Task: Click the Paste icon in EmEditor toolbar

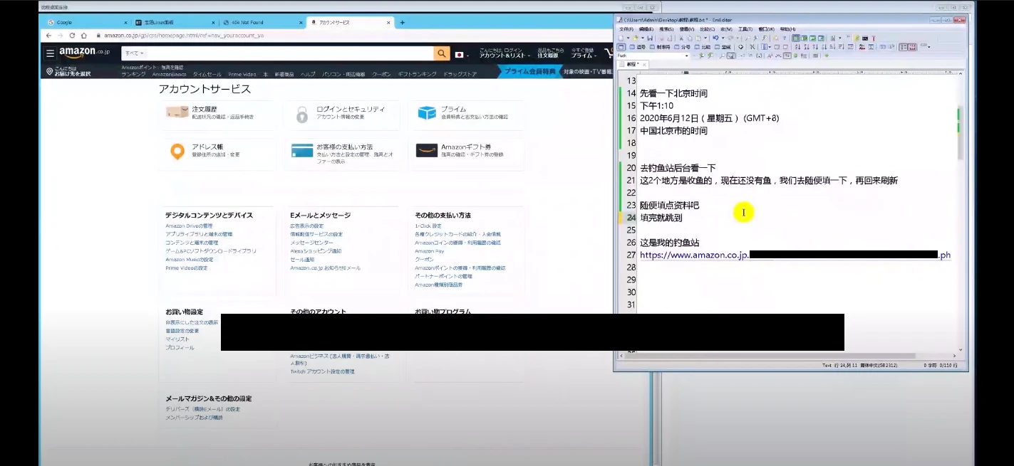Action: click(x=698, y=38)
